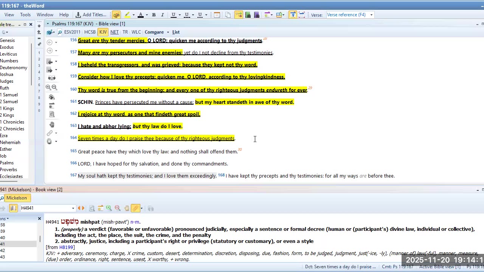This screenshot has width=484, height=272.
Task: Apply the red font color
Action: coord(141,15)
